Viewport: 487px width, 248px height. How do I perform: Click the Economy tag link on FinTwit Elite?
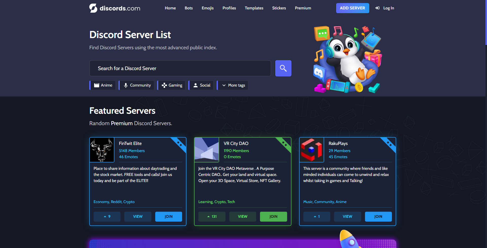coord(101,202)
